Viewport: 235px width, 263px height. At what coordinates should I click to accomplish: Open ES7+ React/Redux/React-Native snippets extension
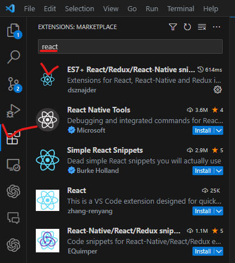click(x=131, y=69)
